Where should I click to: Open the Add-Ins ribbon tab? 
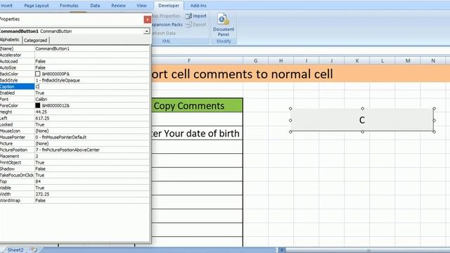point(198,6)
